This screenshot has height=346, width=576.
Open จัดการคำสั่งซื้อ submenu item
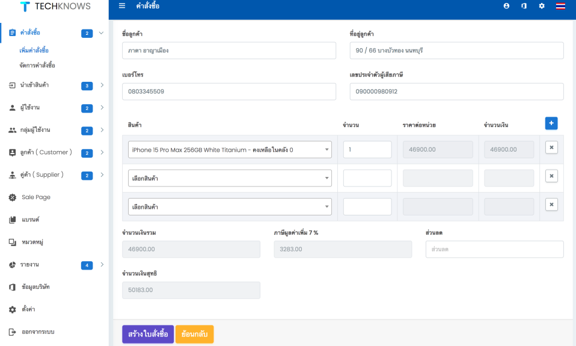[x=37, y=66]
